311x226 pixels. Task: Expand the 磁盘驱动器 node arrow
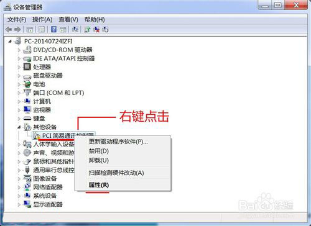(19, 76)
